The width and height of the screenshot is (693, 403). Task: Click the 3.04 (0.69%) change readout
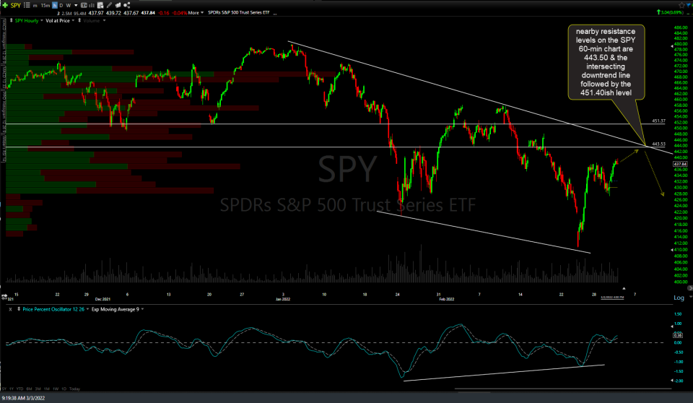(x=671, y=12)
